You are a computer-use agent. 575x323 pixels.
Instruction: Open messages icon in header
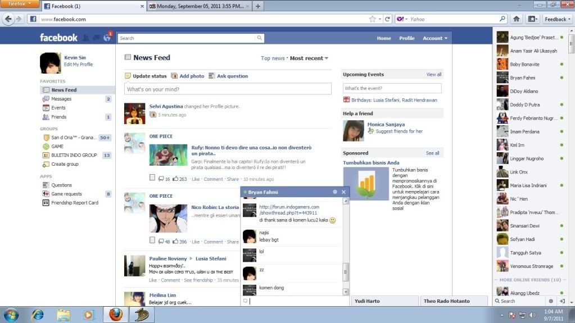(97, 38)
